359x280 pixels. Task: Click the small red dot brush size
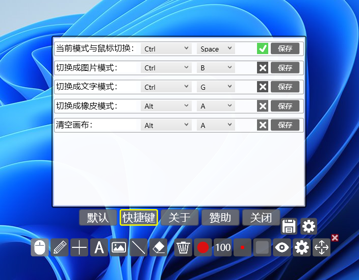[x=242, y=247]
